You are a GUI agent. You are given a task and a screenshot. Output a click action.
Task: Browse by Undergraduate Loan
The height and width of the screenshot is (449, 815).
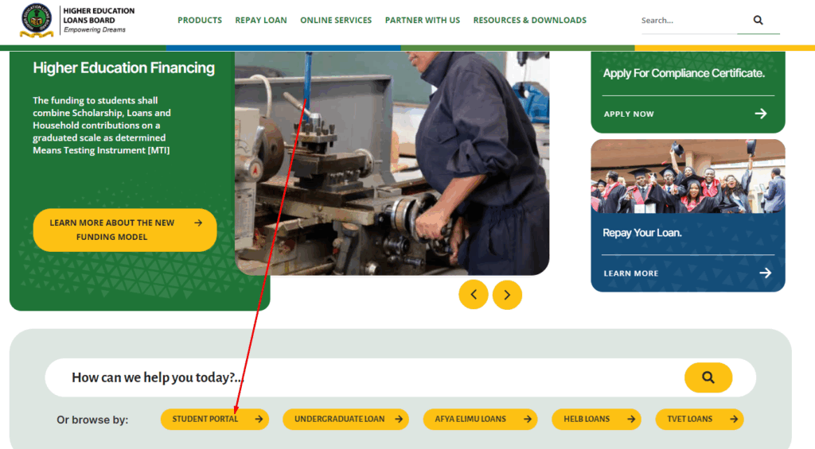(345, 419)
